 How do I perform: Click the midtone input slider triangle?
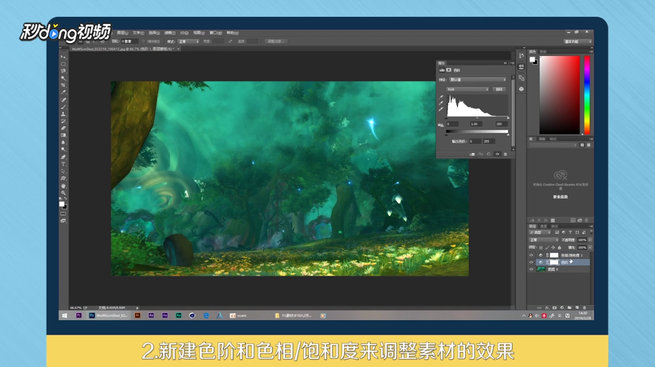[477, 118]
